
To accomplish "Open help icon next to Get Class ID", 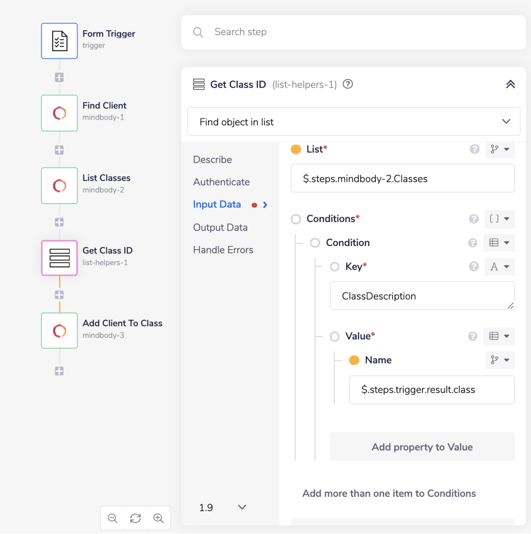I will 348,84.
